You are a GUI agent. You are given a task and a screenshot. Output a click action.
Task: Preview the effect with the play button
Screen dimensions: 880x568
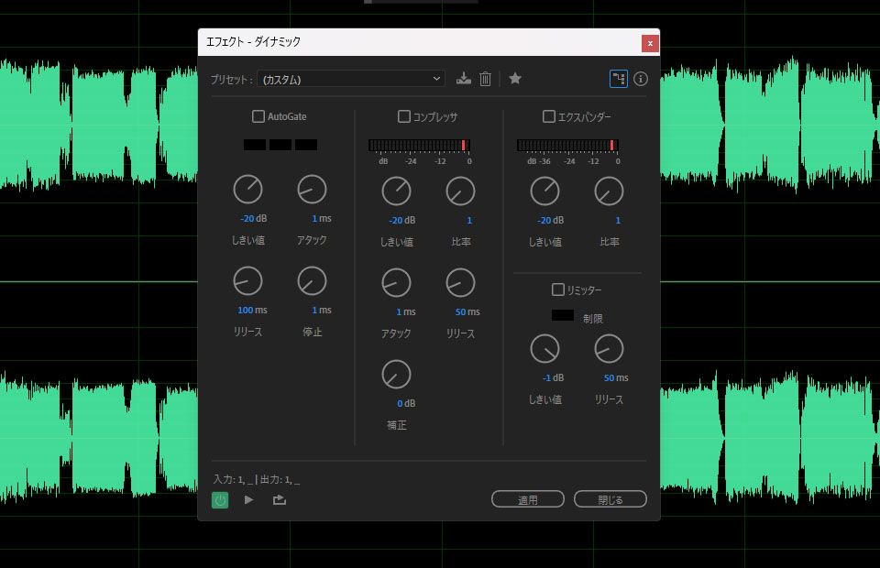(x=248, y=499)
